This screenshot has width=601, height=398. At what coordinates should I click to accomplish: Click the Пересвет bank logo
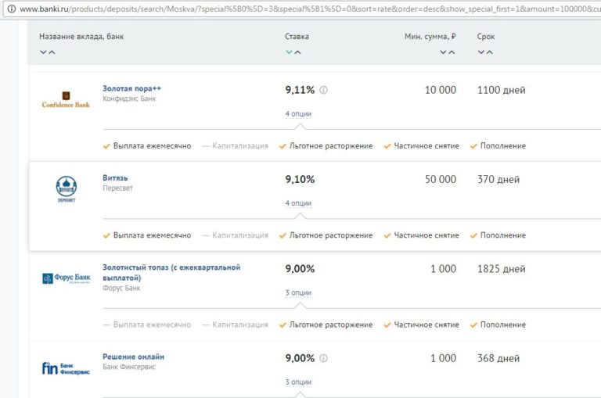(x=66, y=188)
